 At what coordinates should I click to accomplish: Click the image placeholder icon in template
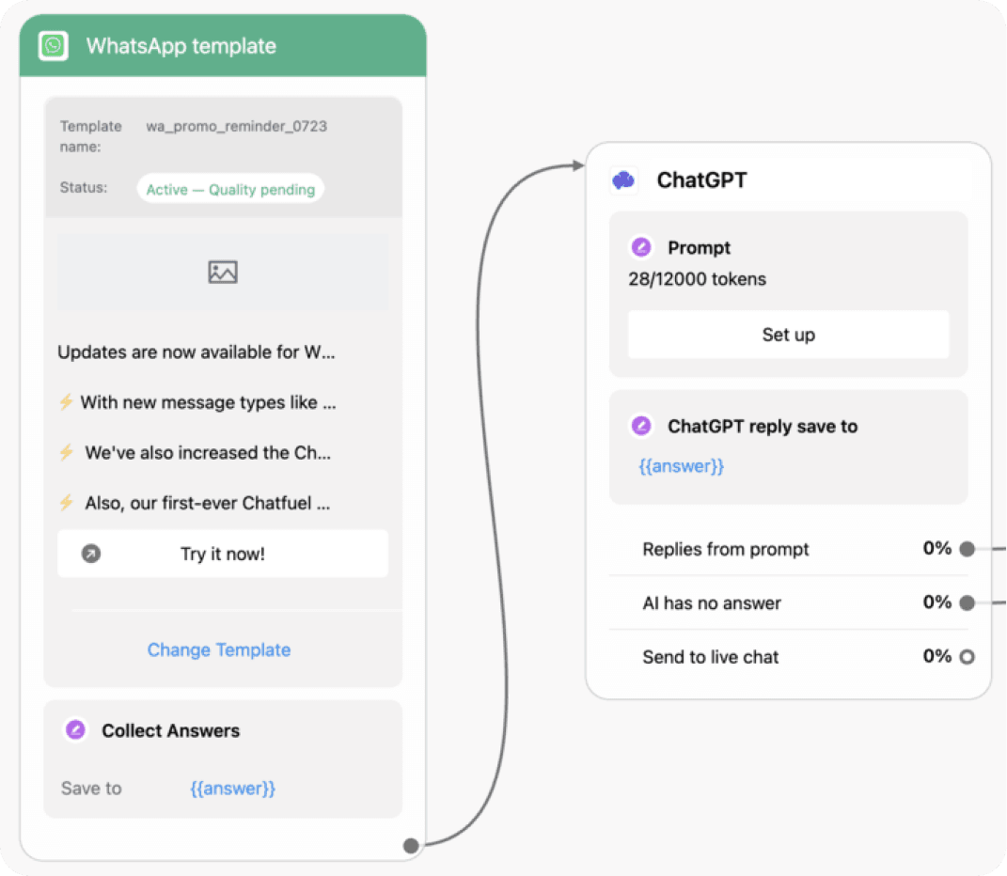(x=223, y=273)
